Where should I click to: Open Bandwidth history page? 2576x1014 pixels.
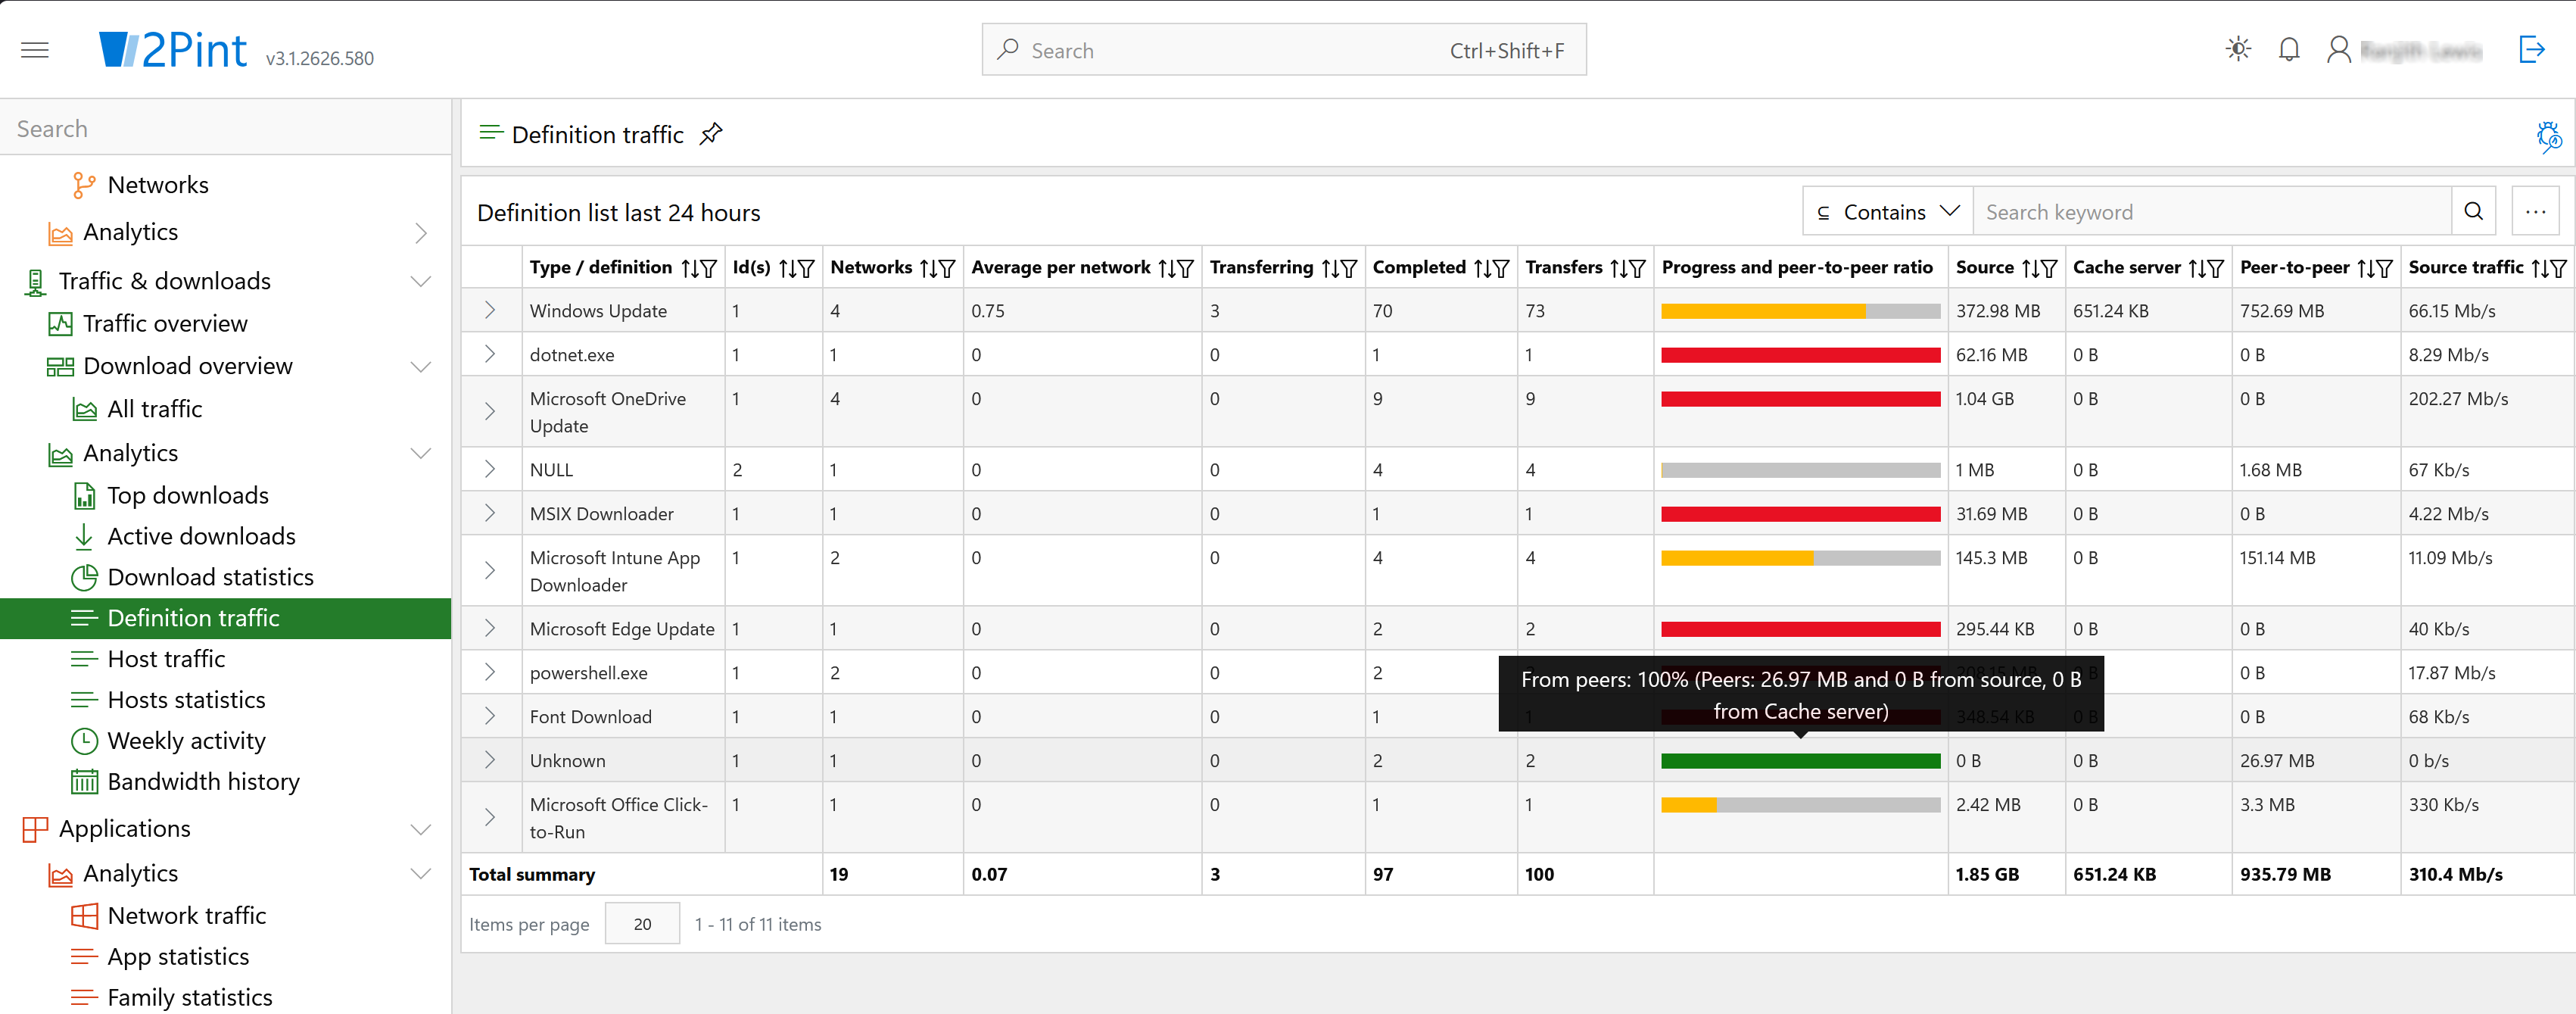203,782
